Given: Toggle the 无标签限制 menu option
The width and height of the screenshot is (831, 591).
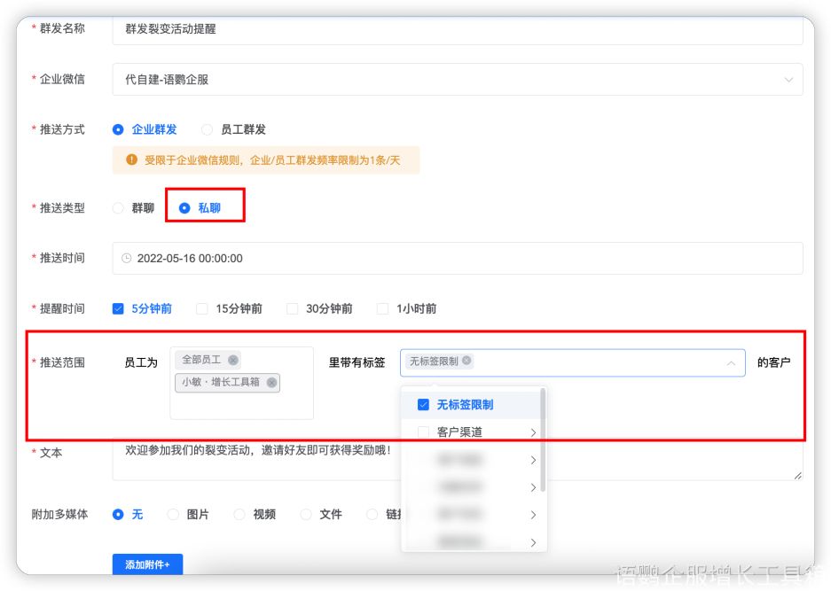Looking at the screenshot, I should tap(423, 405).
